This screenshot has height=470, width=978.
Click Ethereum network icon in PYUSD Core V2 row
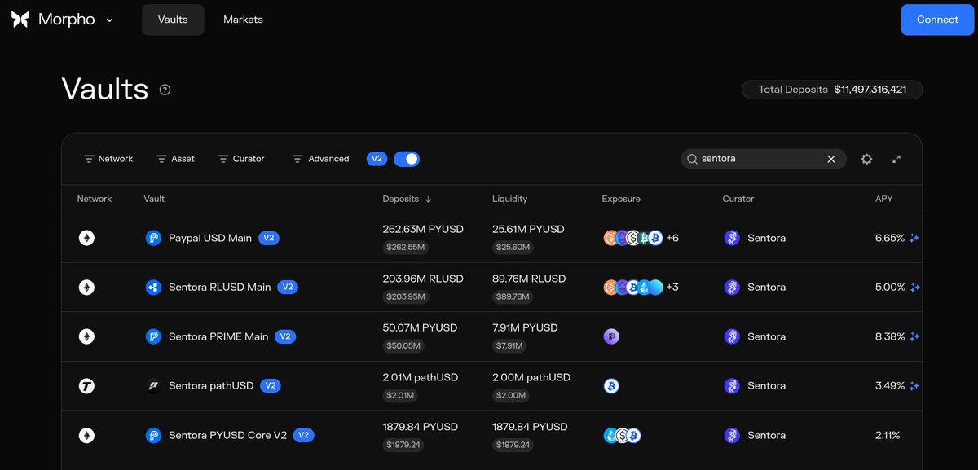86,435
